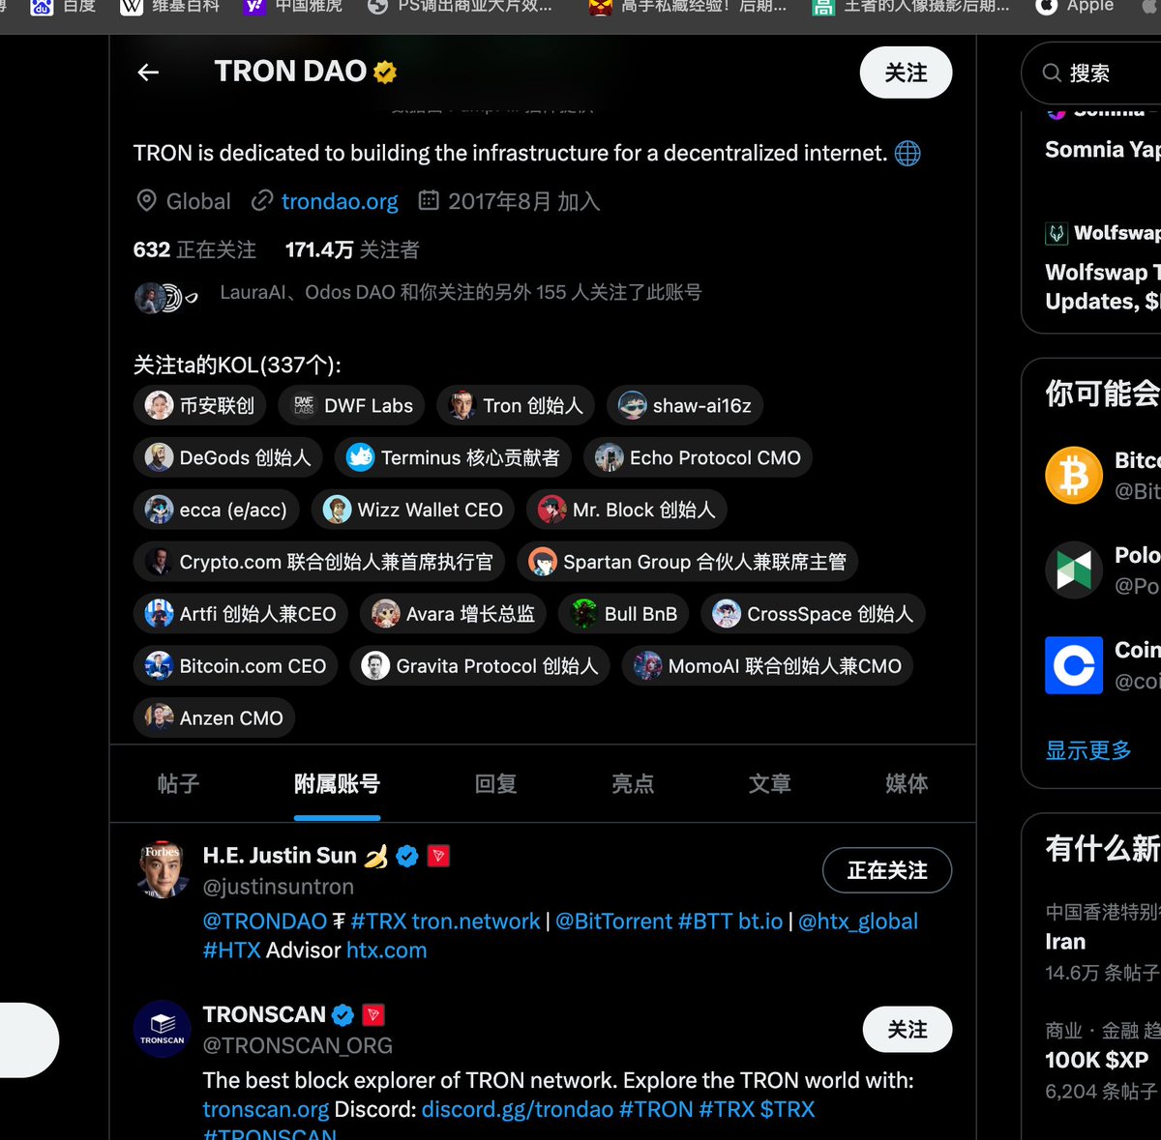
Task: Open the CrossSpace 创始人 chip
Action: [813, 614]
